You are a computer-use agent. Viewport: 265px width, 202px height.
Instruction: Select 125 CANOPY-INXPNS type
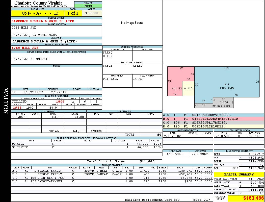click(46, 182)
